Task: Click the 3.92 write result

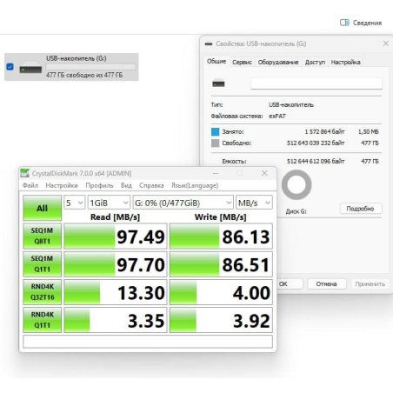Action: (221, 320)
